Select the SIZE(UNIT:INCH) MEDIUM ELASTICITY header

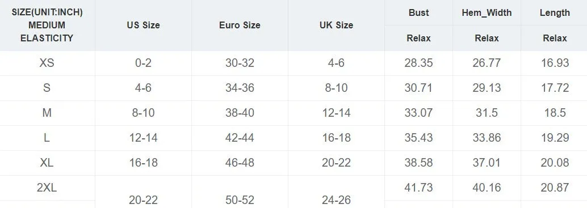pos(47,26)
